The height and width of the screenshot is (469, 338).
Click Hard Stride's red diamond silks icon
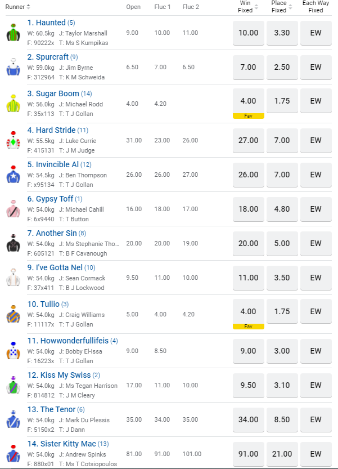tap(12, 140)
